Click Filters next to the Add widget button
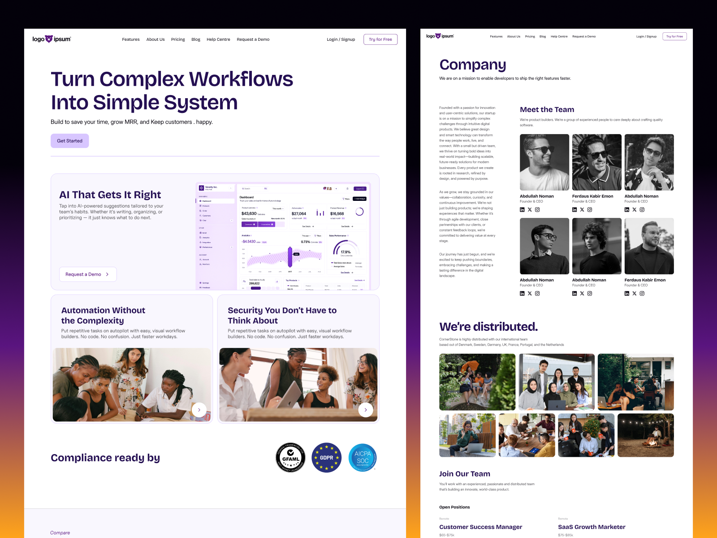This screenshot has width=717, height=538. point(346,199)
